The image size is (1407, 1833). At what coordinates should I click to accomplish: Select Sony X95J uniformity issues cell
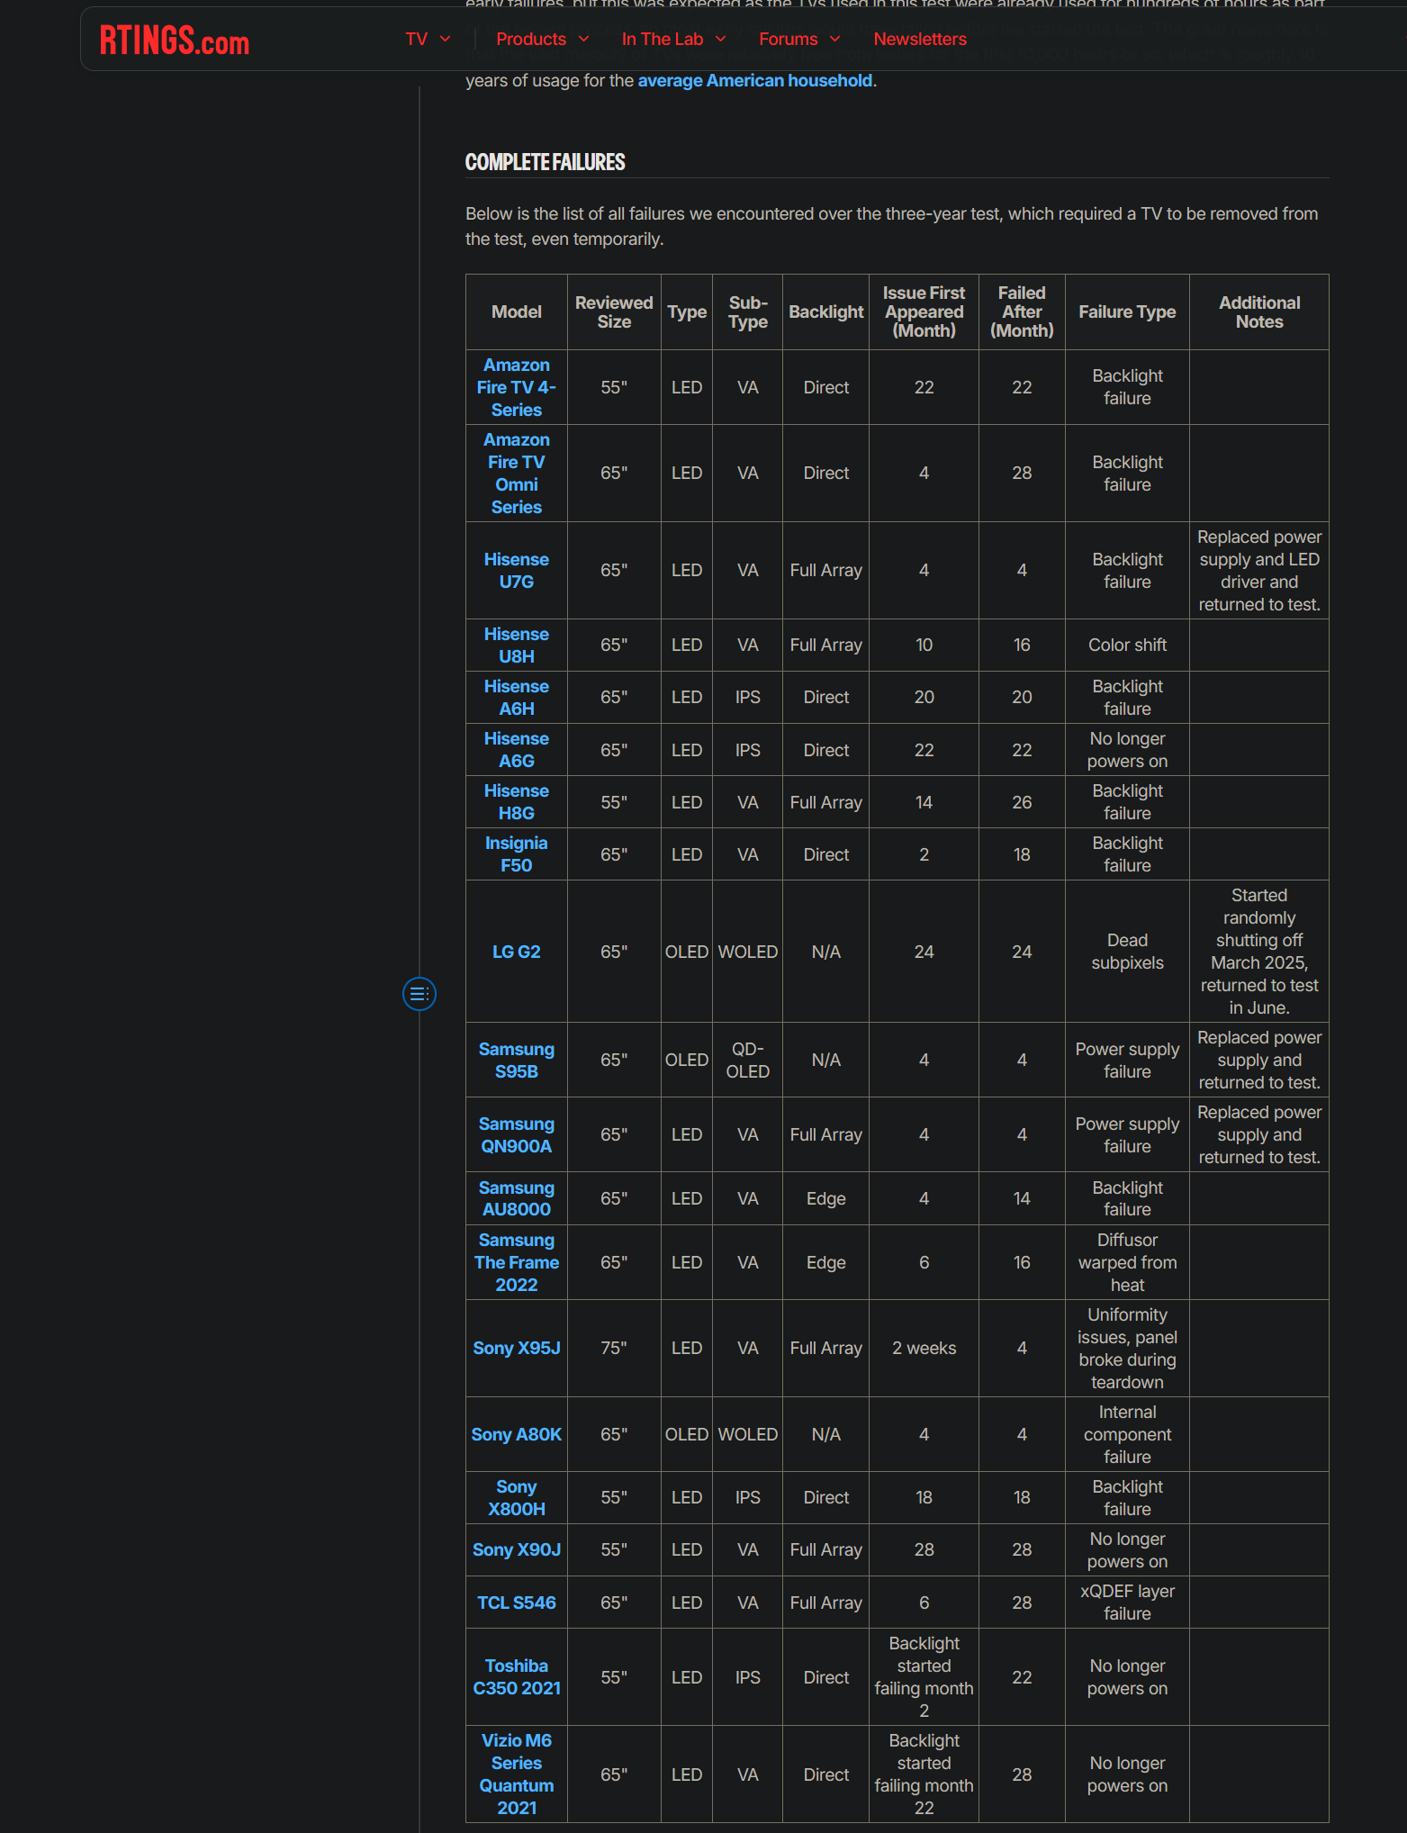click(x=1127, y=1348)
